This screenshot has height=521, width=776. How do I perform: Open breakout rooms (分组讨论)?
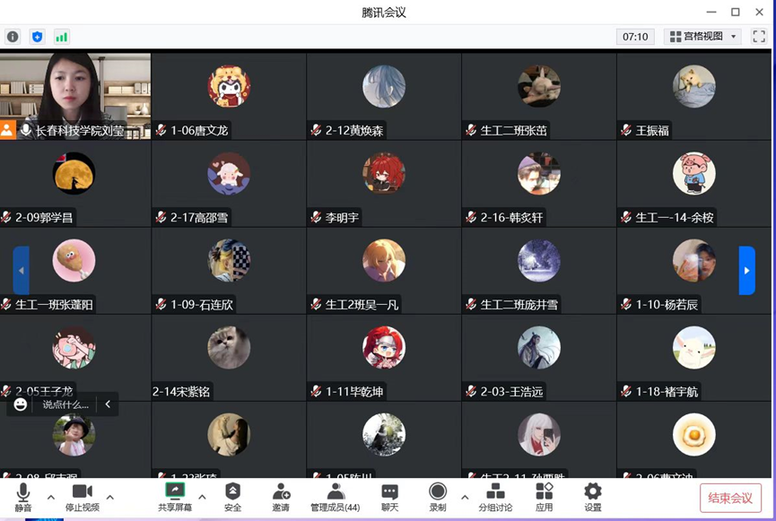pos(495,497)
